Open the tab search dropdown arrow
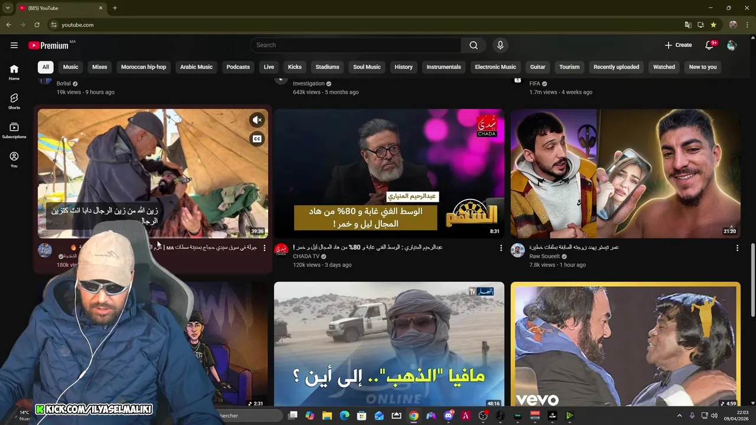Viewport: 756px width, 425px height. click(8, 8)
